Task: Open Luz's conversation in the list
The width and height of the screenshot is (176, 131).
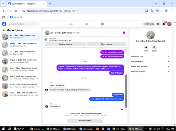Action: [x=21, y=53]
